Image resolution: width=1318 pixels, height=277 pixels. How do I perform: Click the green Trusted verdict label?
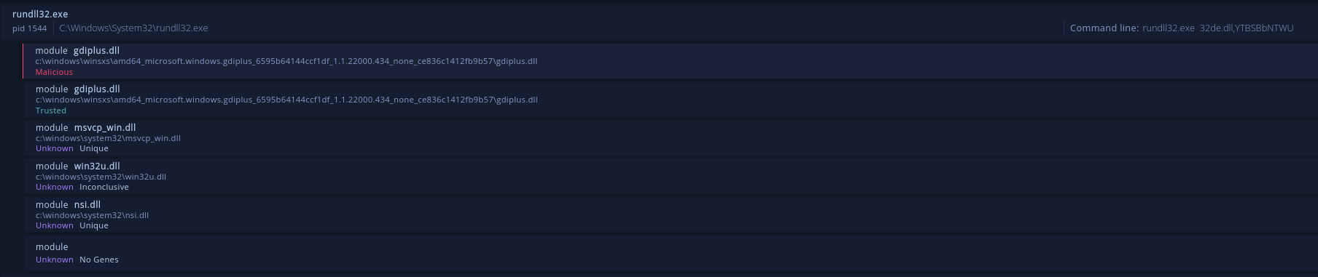point(51,111)
